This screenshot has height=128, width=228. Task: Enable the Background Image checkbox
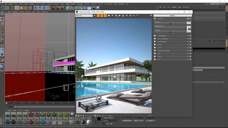click(x=155, y=50)
